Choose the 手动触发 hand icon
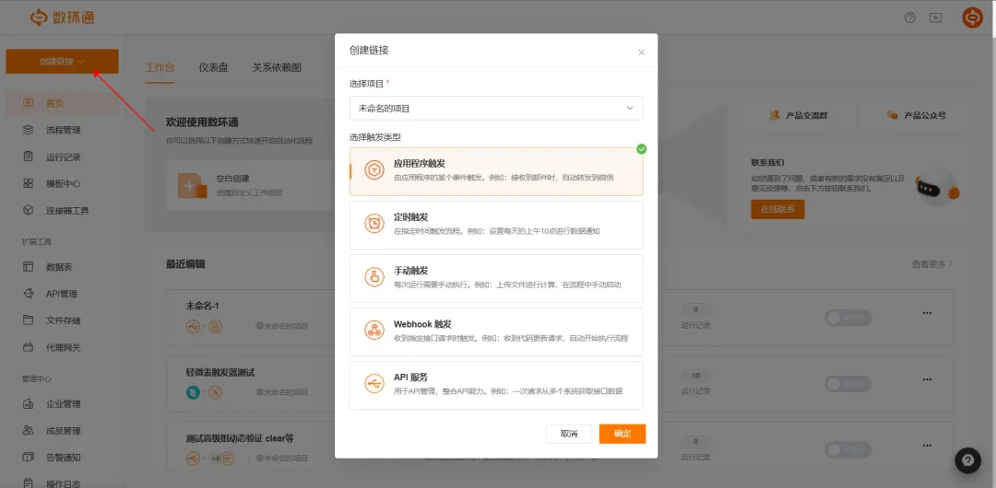Image resolution: width=996 pixels, height=488 pixels. [374, 277]
